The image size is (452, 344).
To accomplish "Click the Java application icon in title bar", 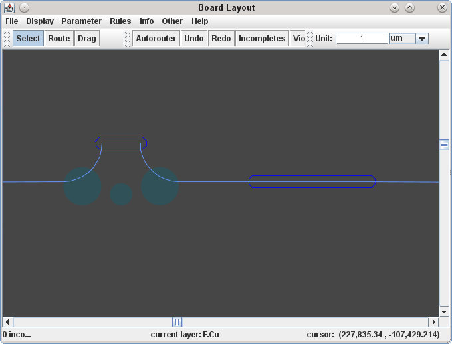I will pos(9,8).
